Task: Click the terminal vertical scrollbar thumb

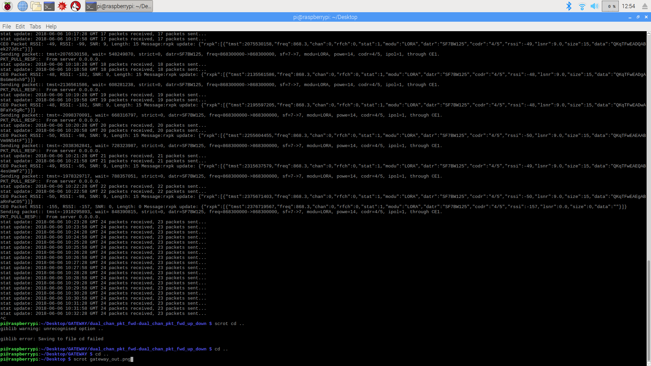Action: (x=649, y=311)
